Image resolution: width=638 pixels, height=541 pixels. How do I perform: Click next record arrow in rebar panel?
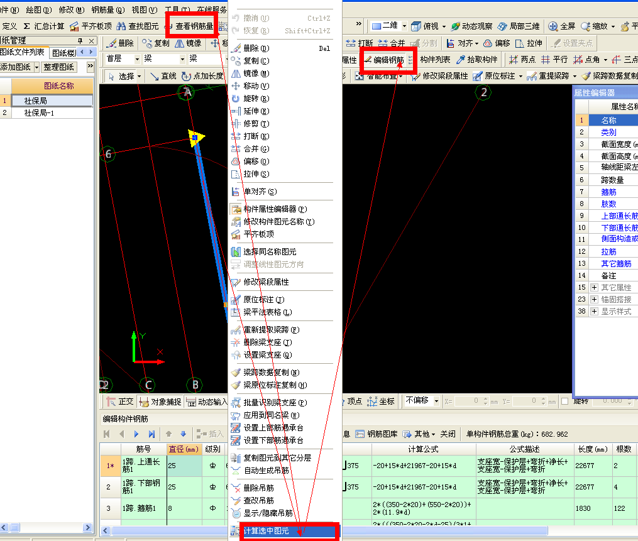tap(136, 434)
